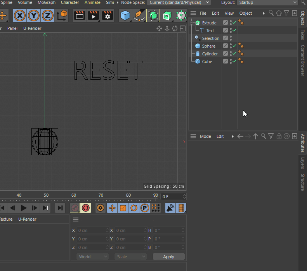Click the green Extrude generator icon
Viewport: 307px width, 271px height.
coord(167,15)
